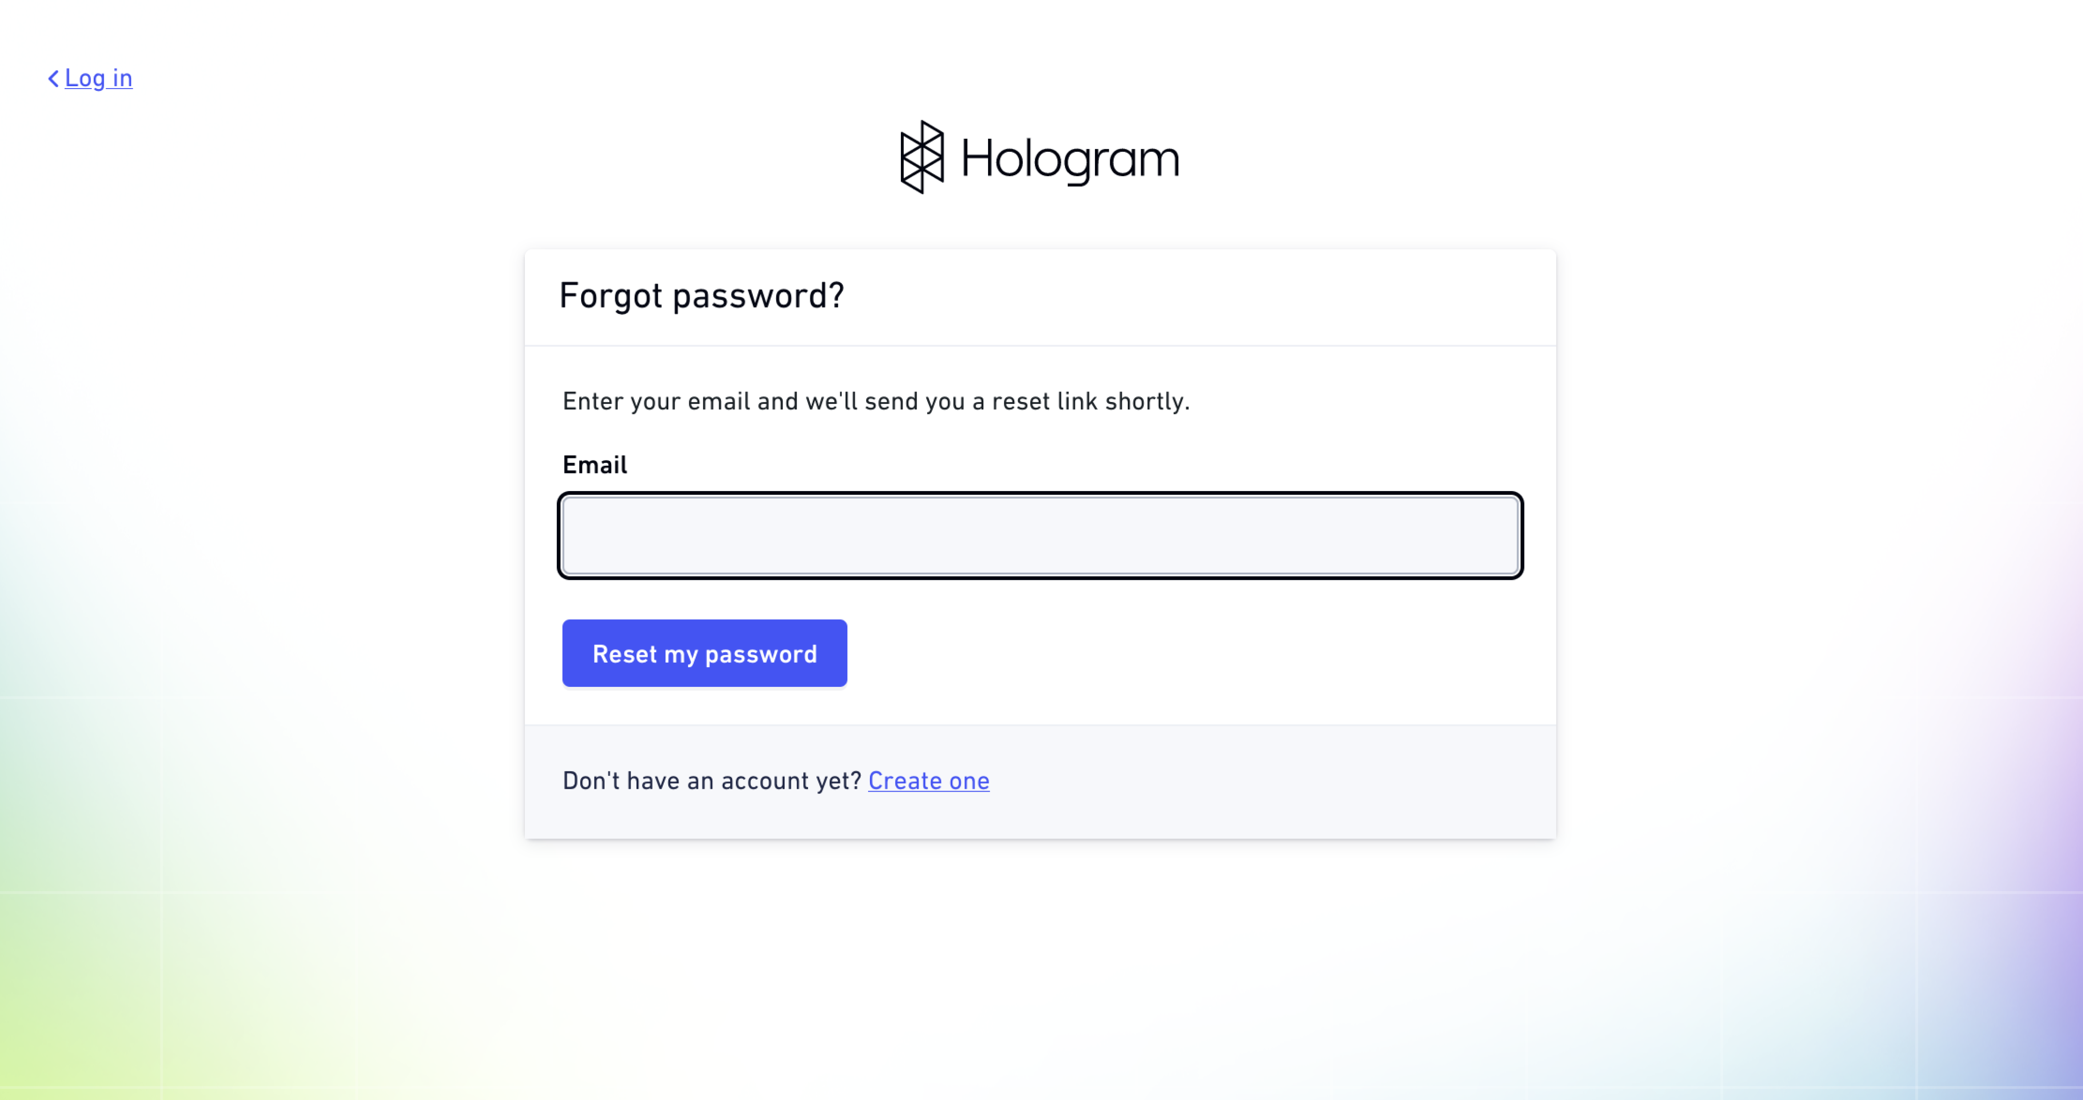This screenshot has height=1100, width=2083.
Task: Click the Reset my password button
Action: click(704, 653)
